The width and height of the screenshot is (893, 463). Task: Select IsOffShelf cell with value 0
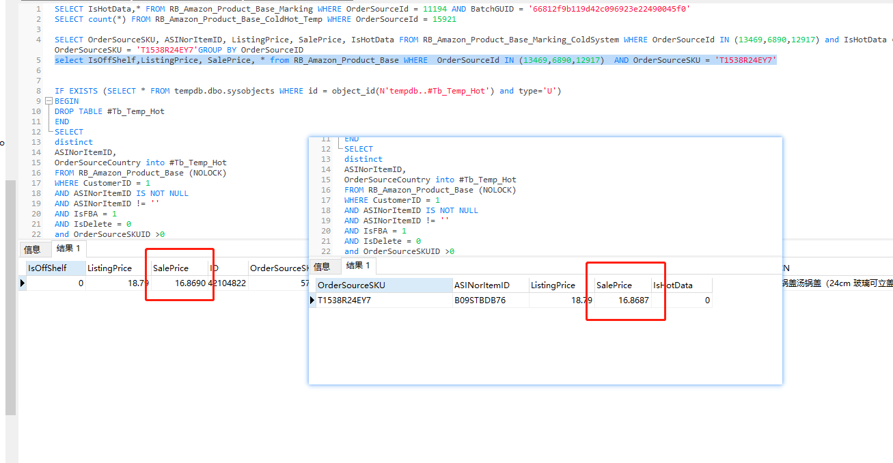pyautogui.click(x=55, y=283)
